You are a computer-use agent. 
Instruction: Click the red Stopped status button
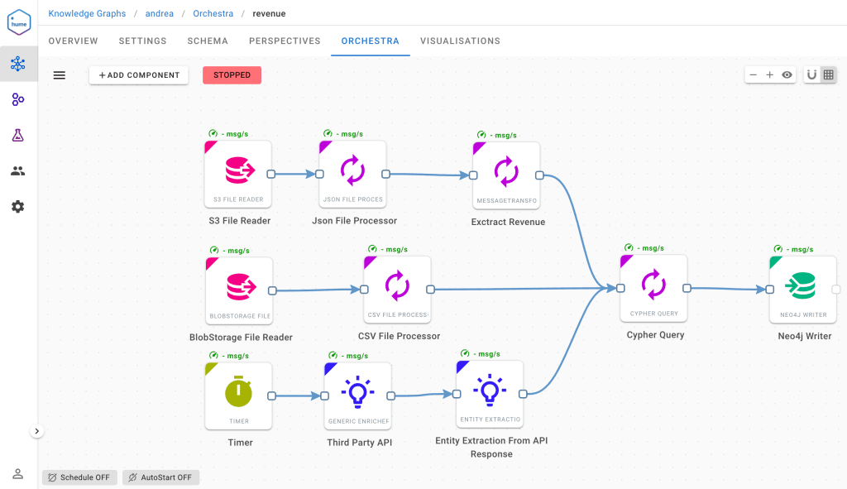pyautogui.click(x=232, y=75)
